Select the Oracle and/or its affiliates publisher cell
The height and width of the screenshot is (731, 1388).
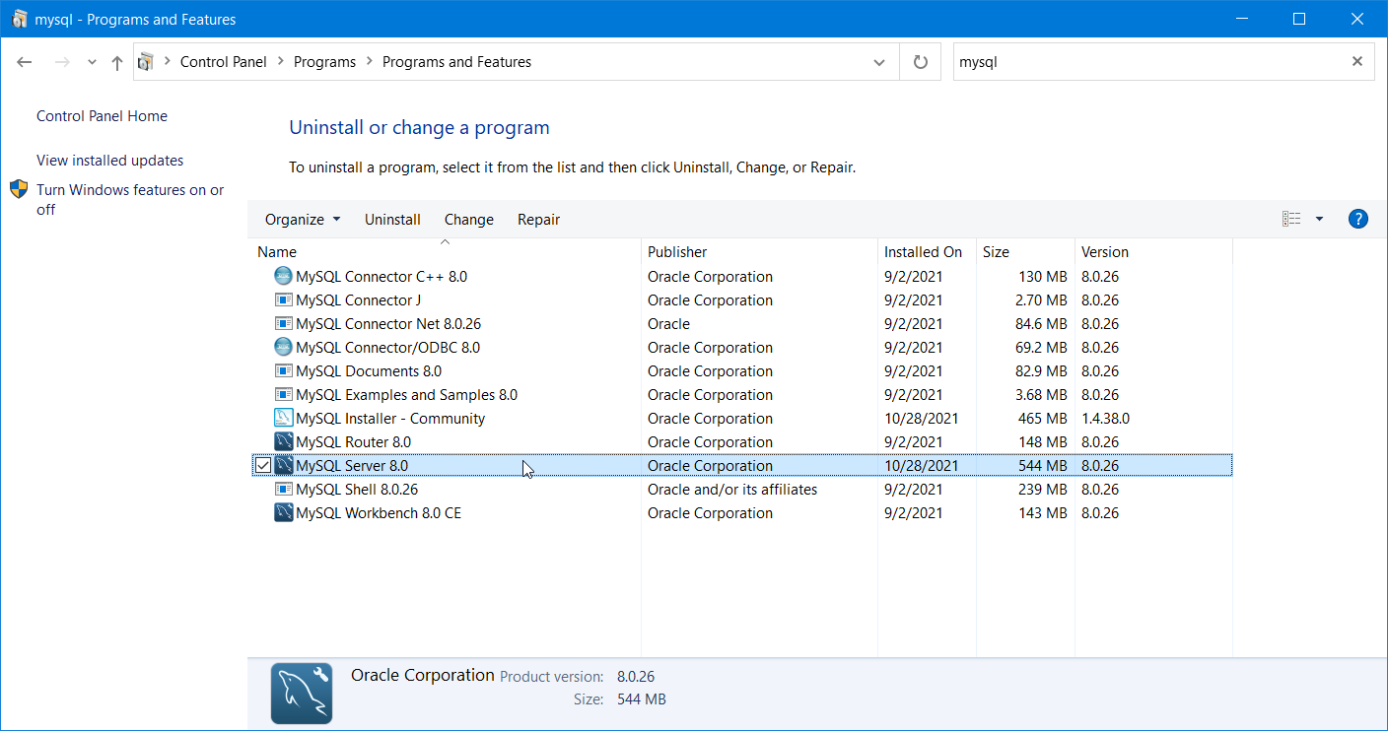pos(732,490)
